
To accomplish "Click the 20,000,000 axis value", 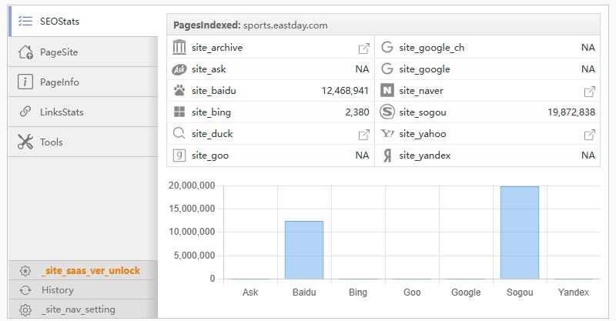I will point(192,186).
